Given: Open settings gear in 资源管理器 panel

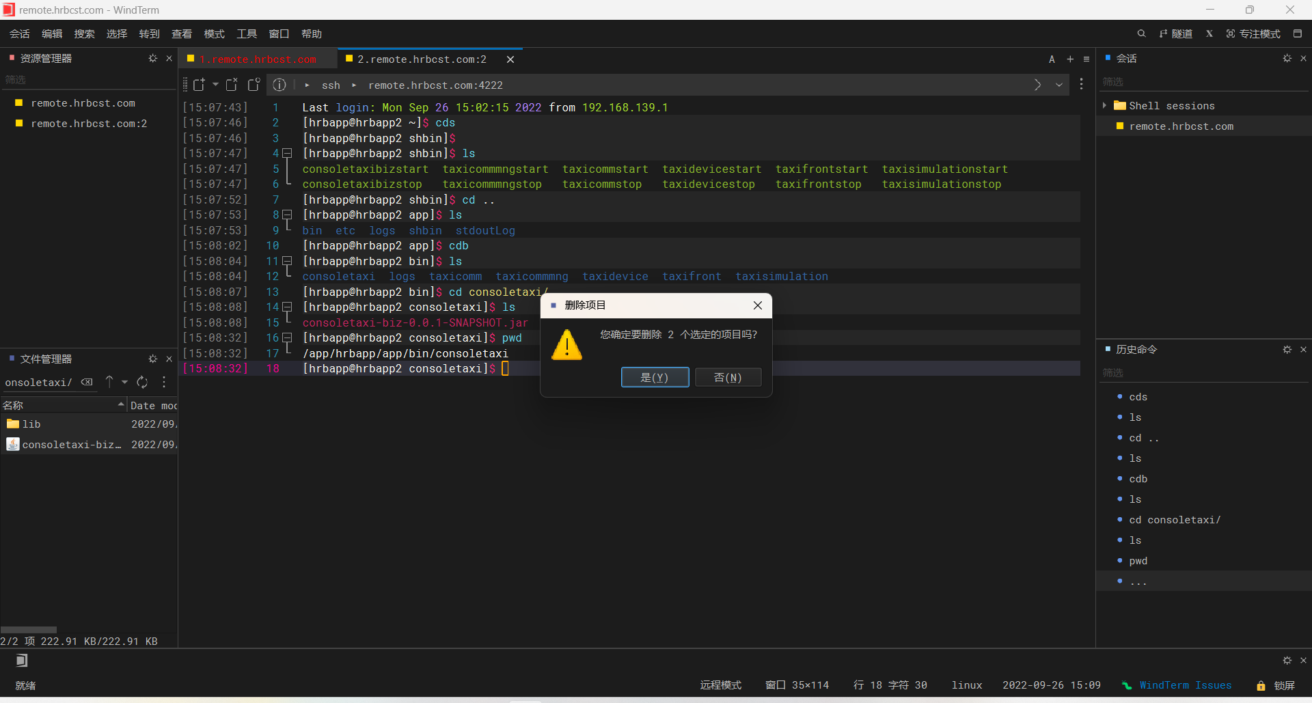Looking at the screenshot, I should click(x=152, y=59).
